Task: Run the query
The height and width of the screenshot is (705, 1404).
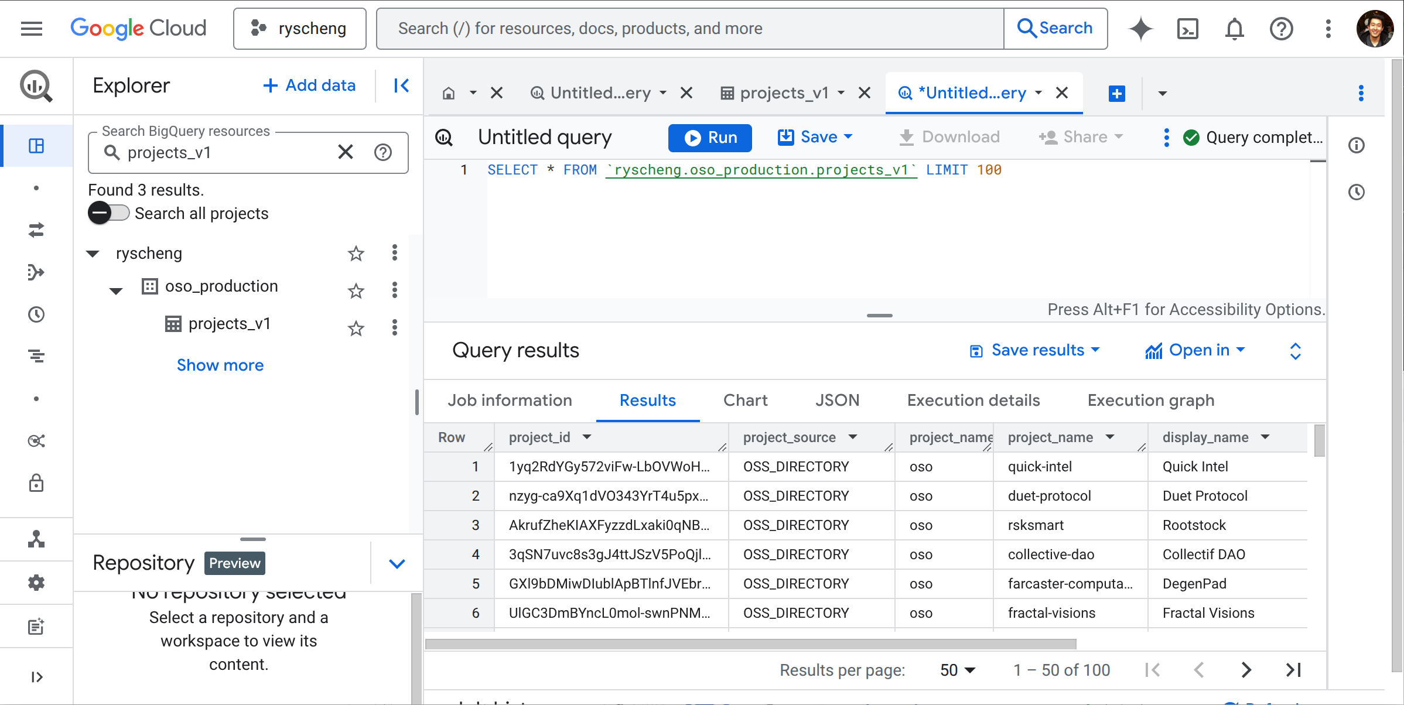Action: click(710, 138)
